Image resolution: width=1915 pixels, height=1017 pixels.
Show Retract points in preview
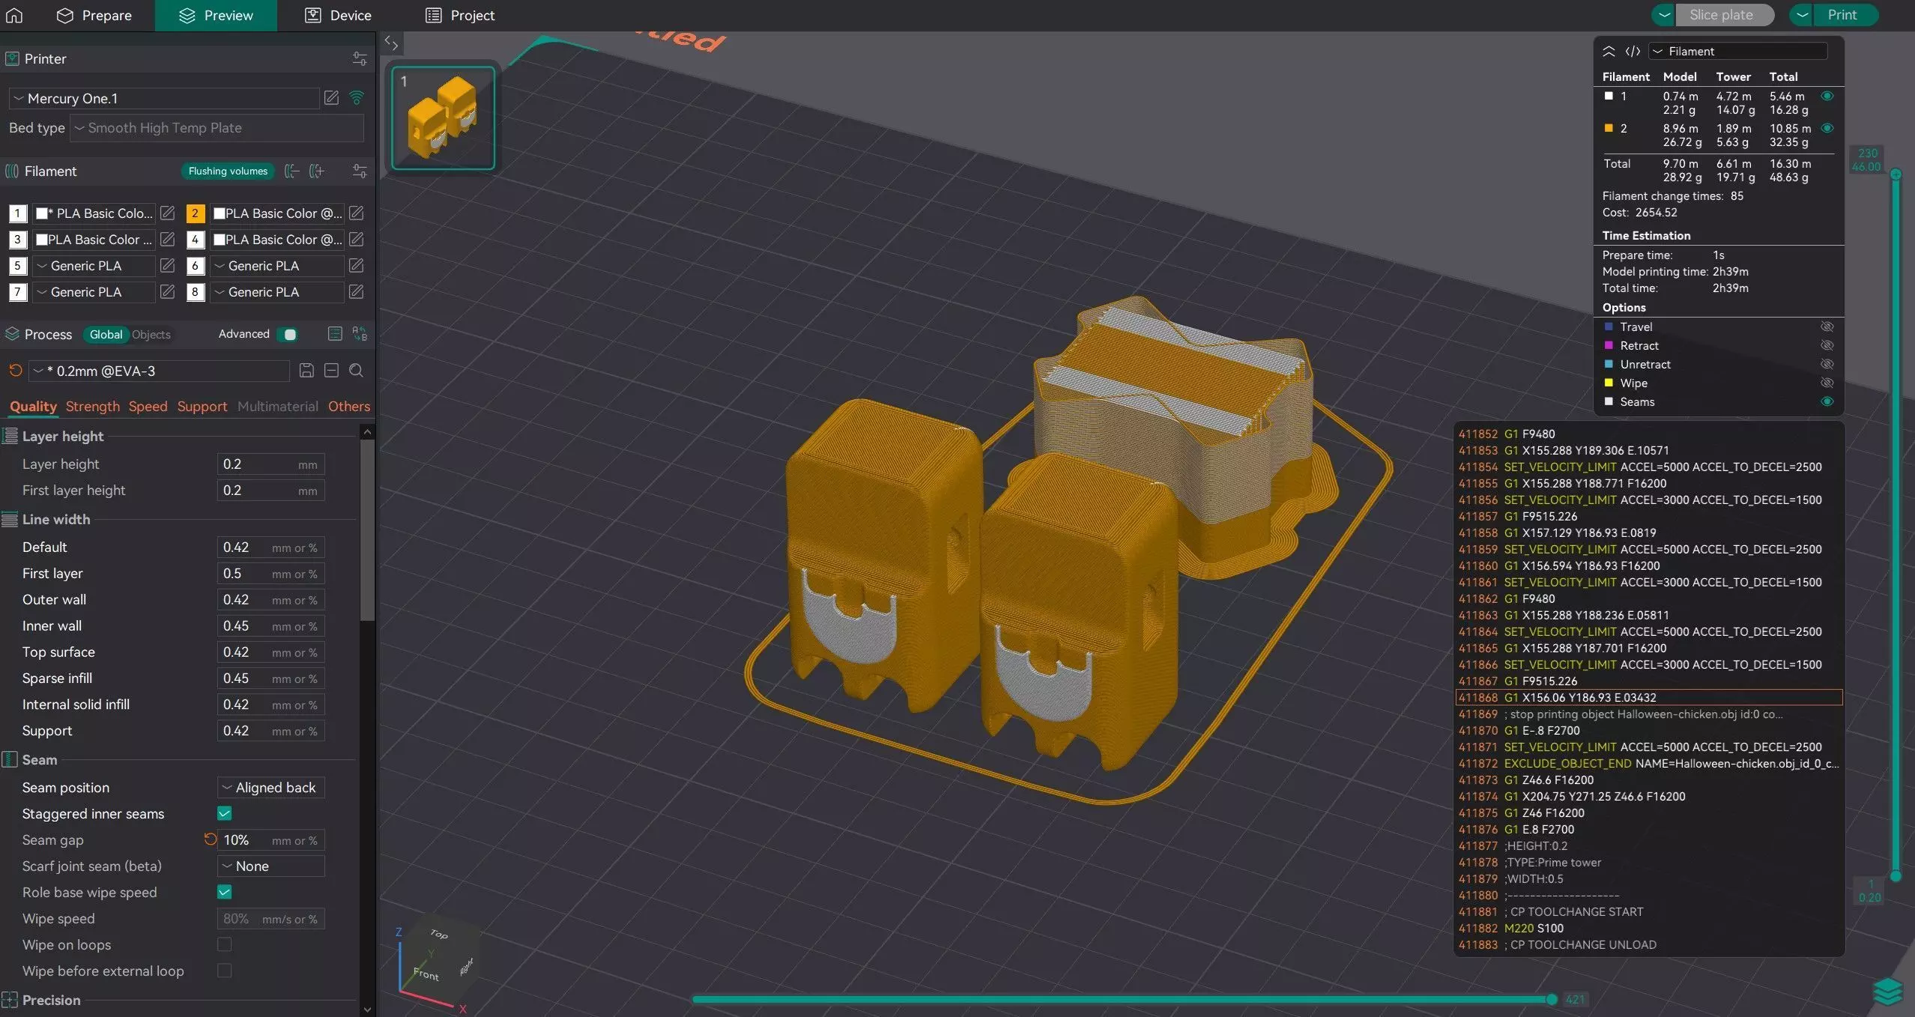[1827, 345]
